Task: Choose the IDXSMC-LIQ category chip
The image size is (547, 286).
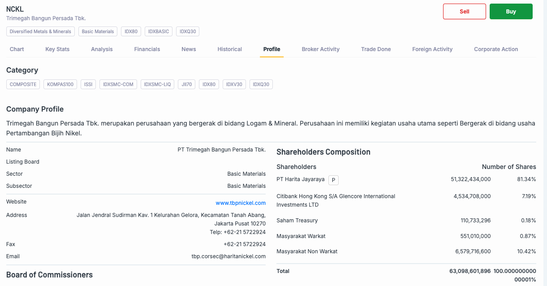Action: [x=157, y=84]
